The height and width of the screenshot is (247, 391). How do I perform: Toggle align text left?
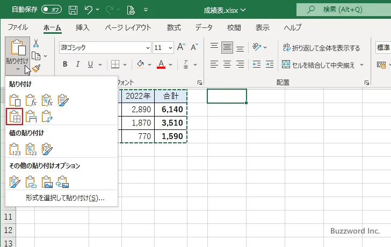[214, 64]
